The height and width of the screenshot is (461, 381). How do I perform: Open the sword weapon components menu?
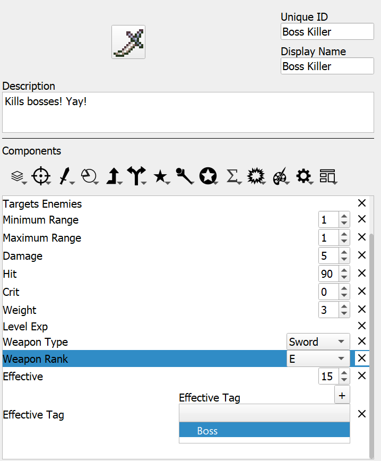pos(65,176)
